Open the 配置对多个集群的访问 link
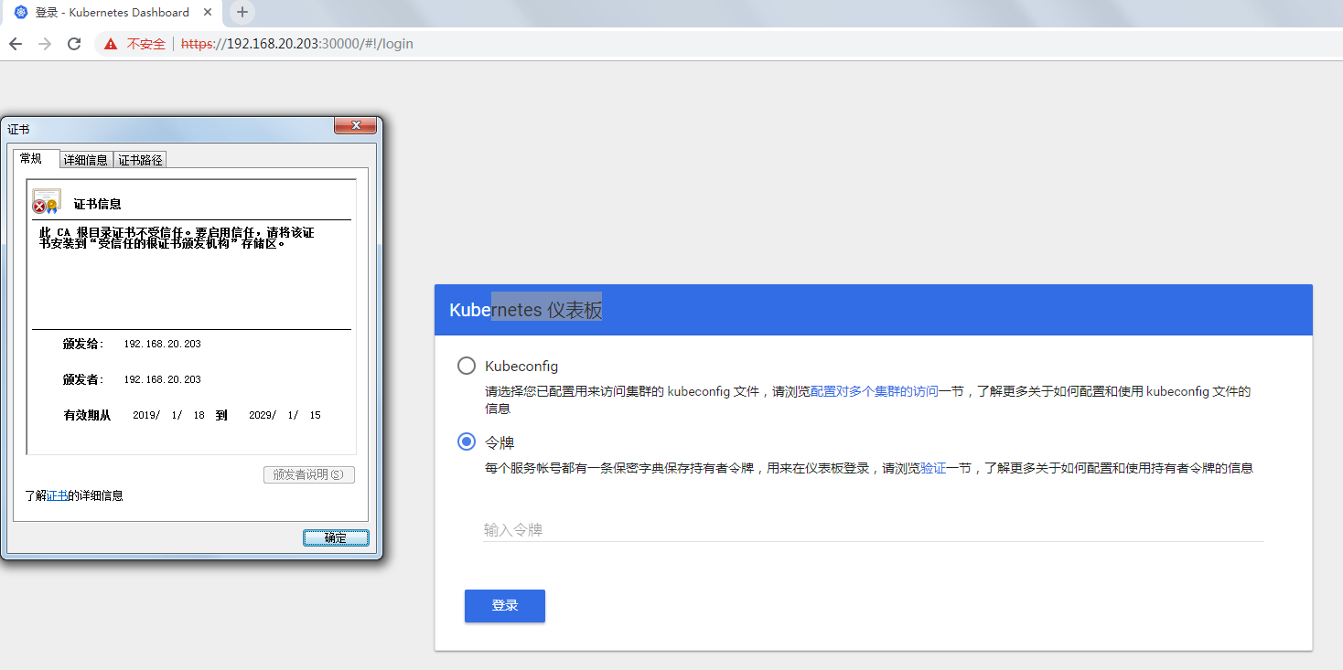 [x=875, y=391]
